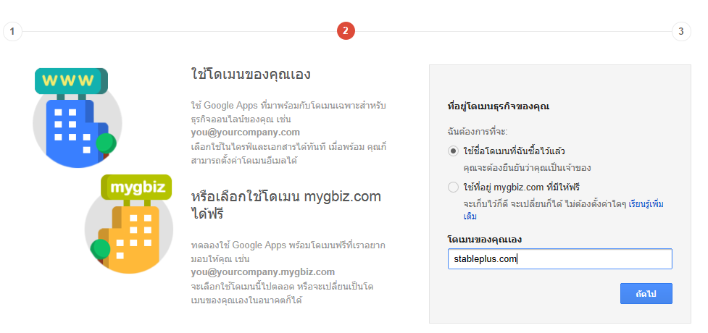Click the domain input field containing stableplus.com
This screenshot has width=708, height=333.
coord(560,259)
